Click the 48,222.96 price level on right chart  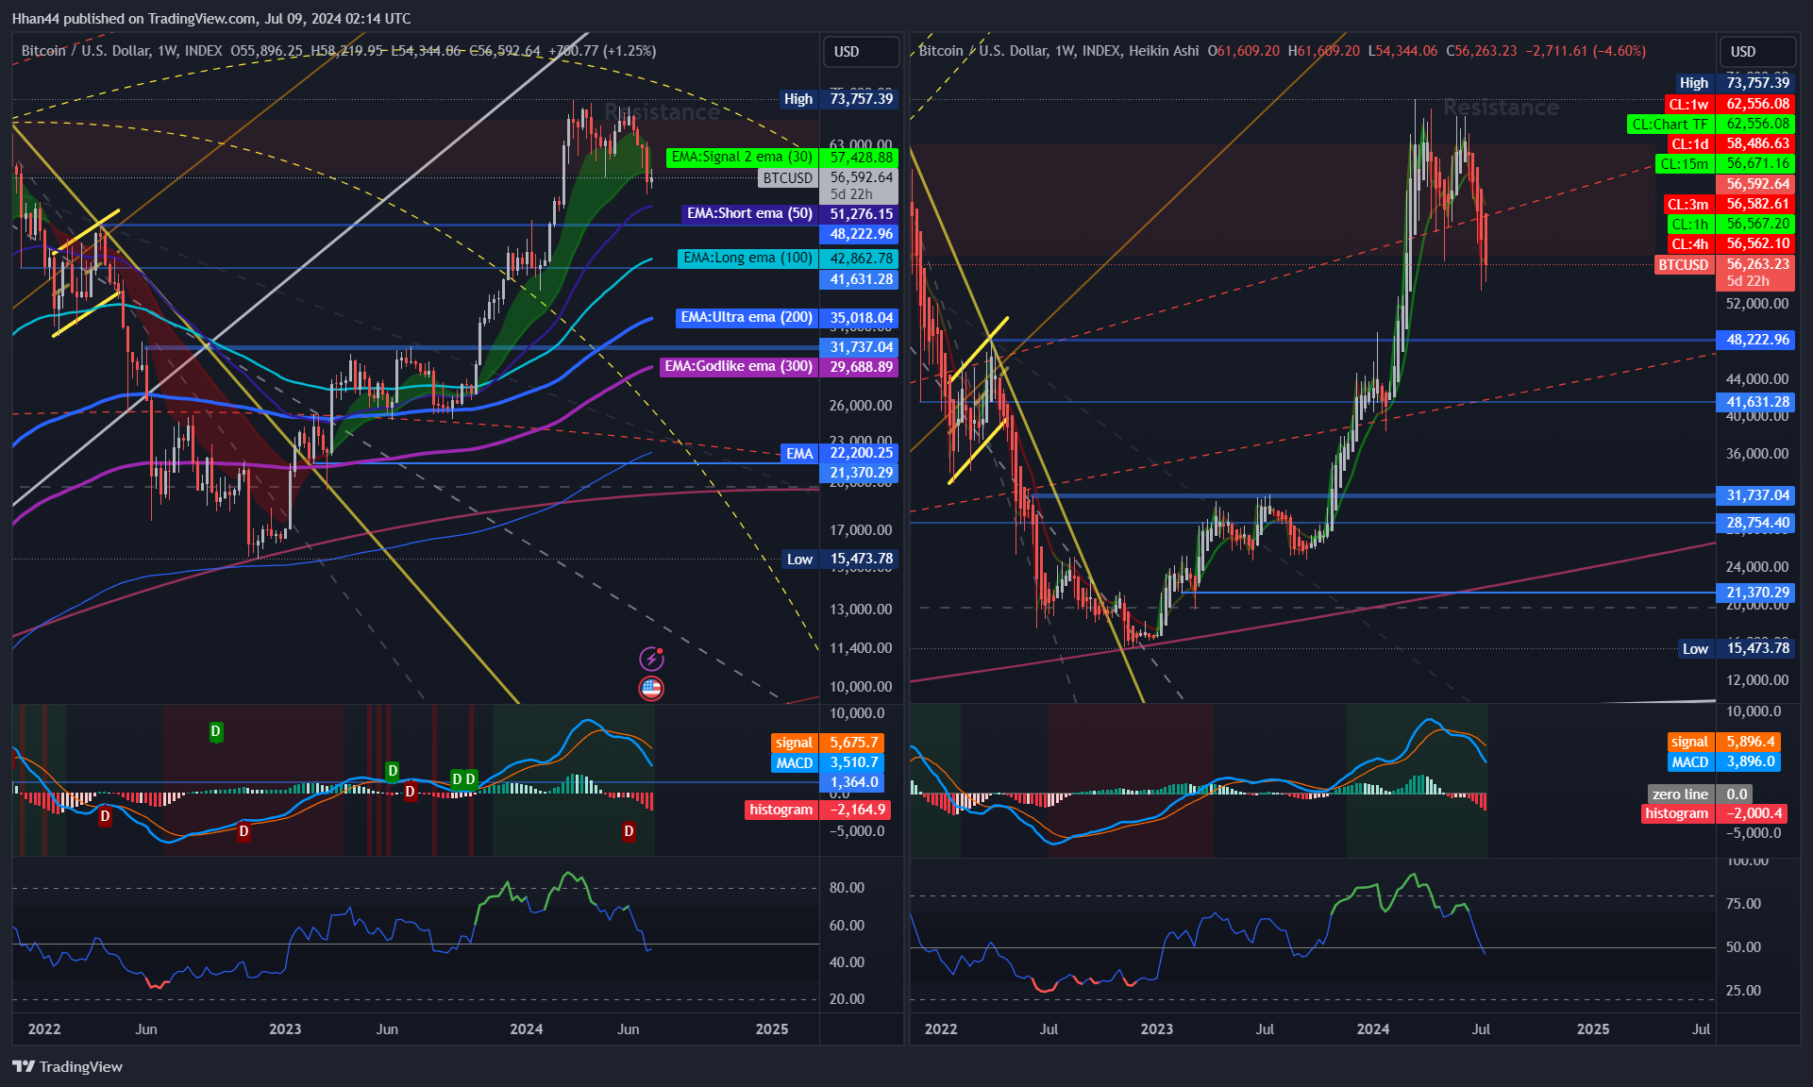tap(1756, 340)
